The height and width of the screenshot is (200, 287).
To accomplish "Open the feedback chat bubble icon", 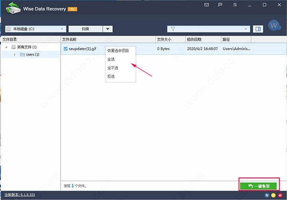I will tap(220, 5).
